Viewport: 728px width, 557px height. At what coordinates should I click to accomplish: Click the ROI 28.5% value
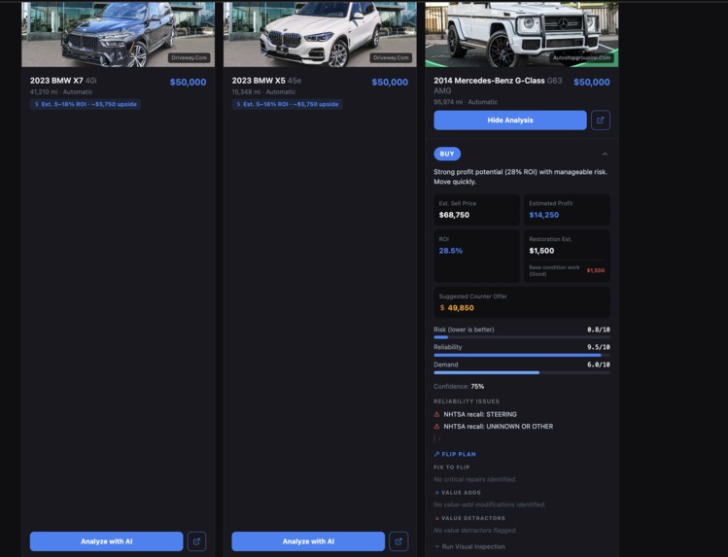point(451,251)
